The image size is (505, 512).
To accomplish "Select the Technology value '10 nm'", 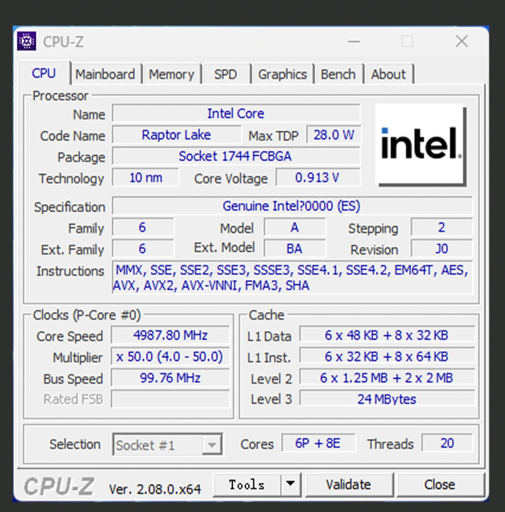I will click(x=145, y=177).
